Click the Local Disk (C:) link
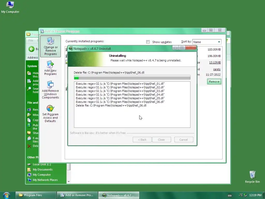The height and width of the screenshot is (199, 265). [42, 164]
